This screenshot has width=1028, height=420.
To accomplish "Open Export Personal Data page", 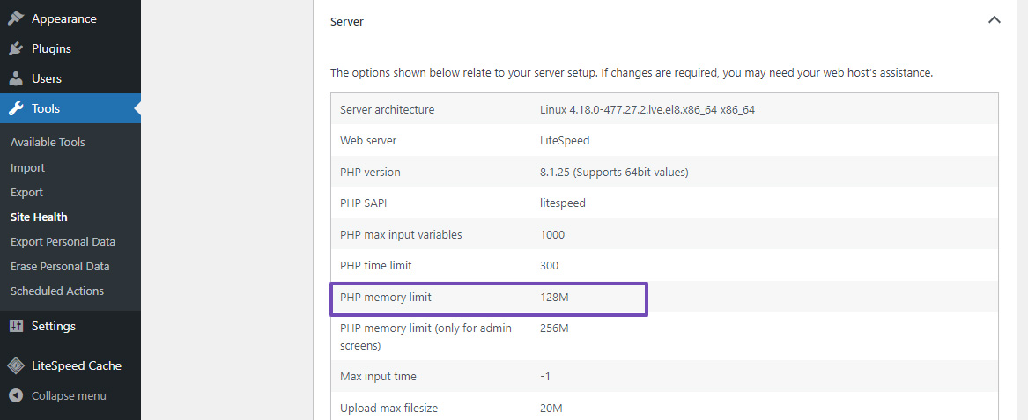I will [63, 241].
